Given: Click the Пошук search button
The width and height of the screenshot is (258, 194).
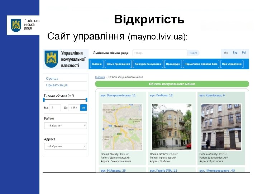Looking at the screenshot, I should tap(193, 53).
